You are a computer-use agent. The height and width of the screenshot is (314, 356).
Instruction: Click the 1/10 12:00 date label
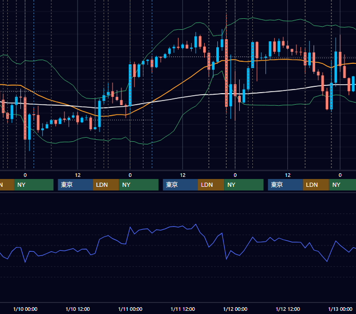pyautogui.click(x=77, y=309)
